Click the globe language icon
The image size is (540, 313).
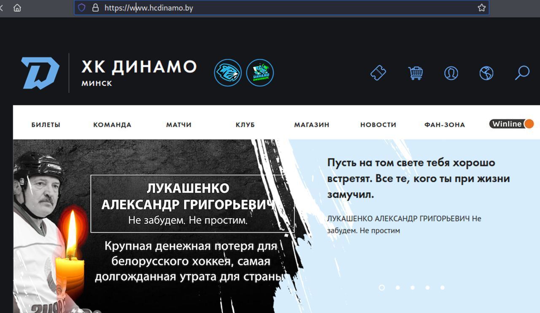(486, 73)
